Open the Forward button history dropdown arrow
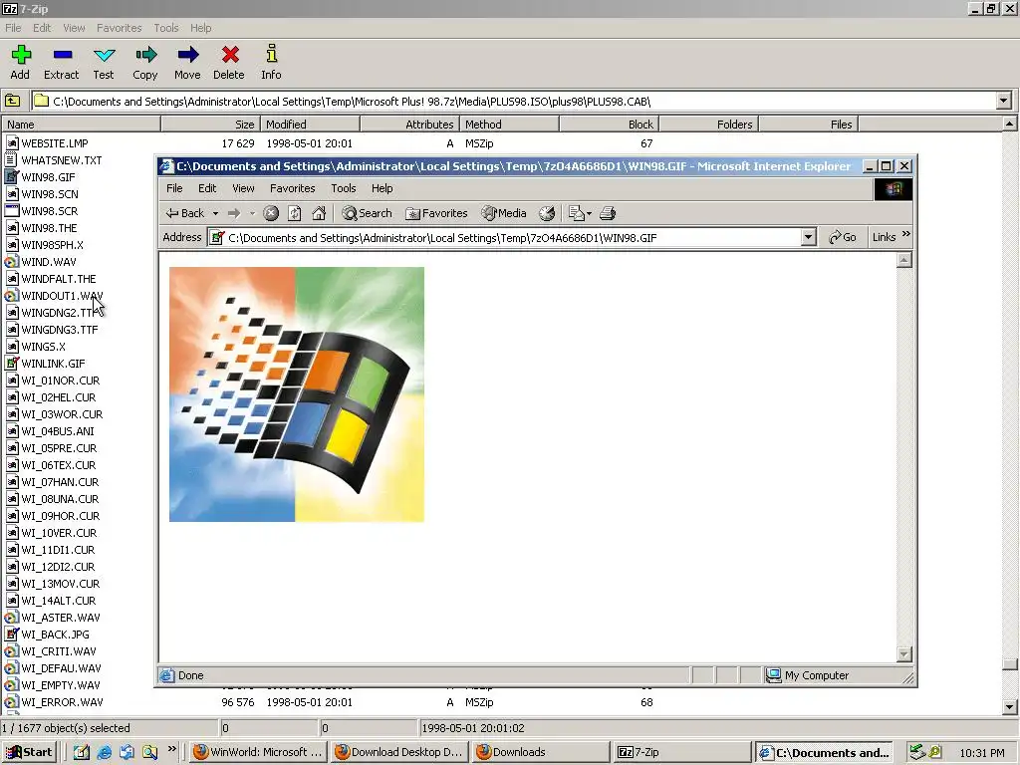Image resolution: width=1020 pixels, height=765 pixels. coord(252,213)
